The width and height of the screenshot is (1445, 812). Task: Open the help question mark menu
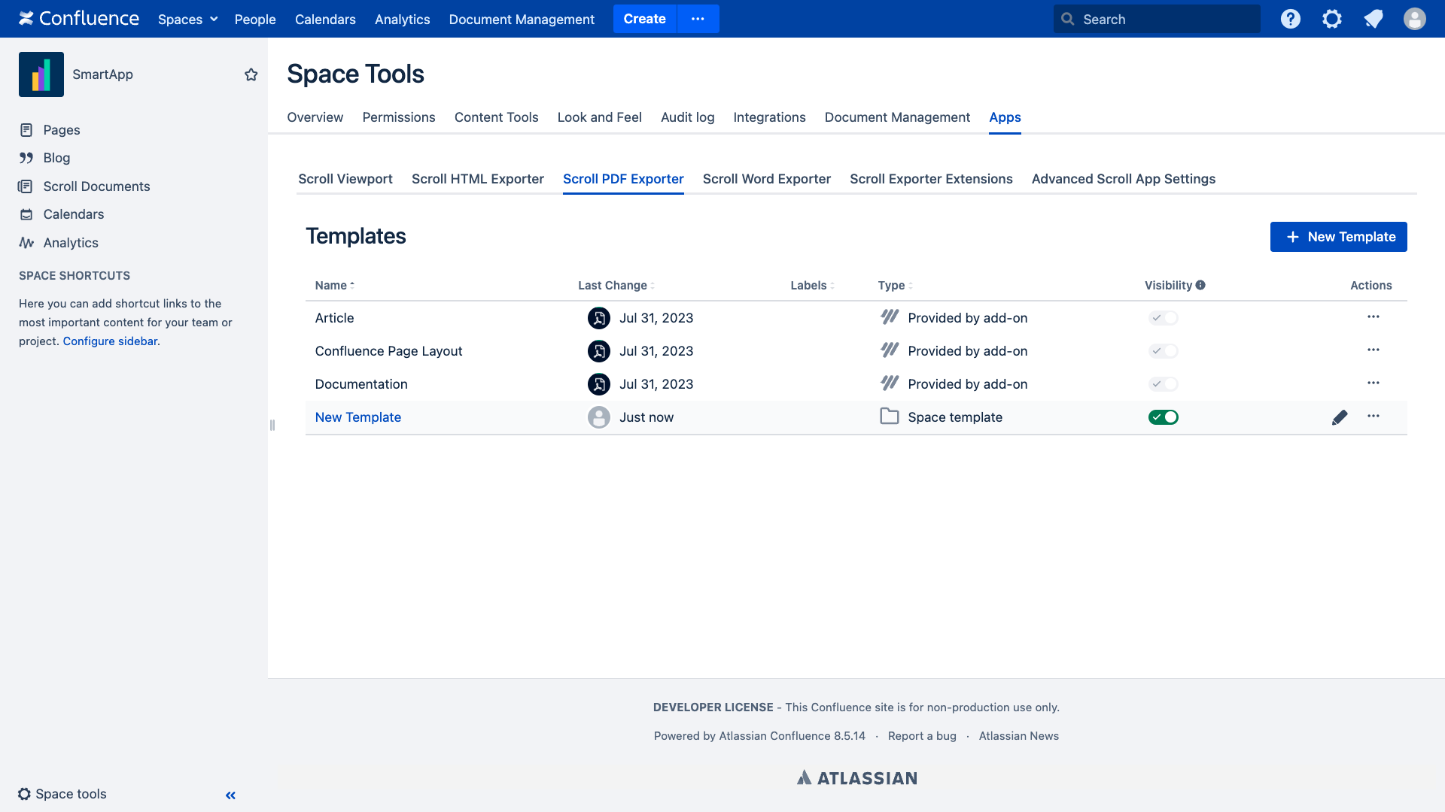(1291, 19)
